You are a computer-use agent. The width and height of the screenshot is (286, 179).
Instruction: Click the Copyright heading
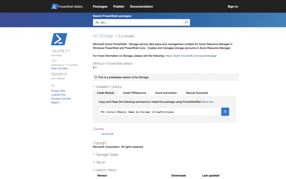point(99,143)
